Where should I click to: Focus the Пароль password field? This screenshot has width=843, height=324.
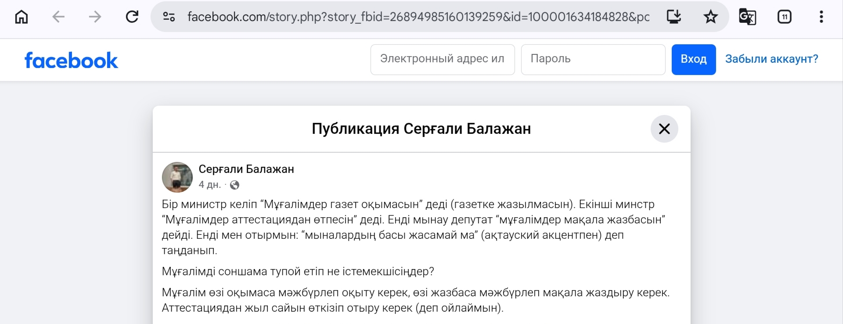[593, 59]
